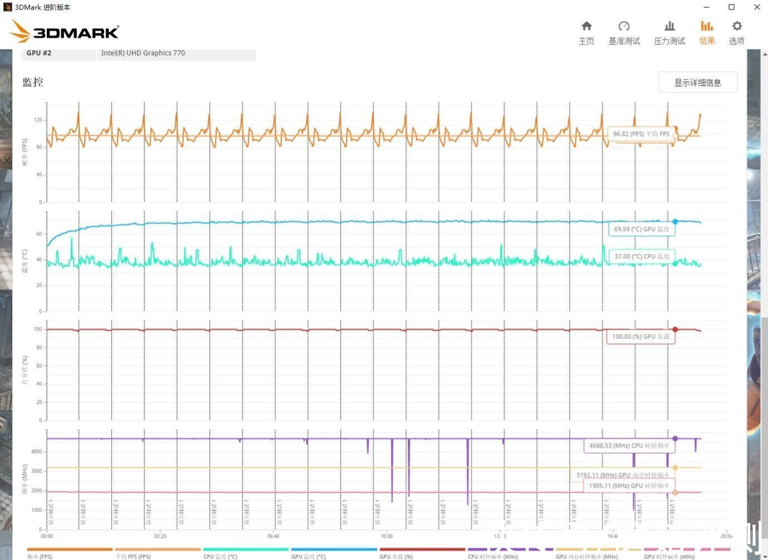
Task: Open the 结果 results chart icon
Action: click(707, 26)
